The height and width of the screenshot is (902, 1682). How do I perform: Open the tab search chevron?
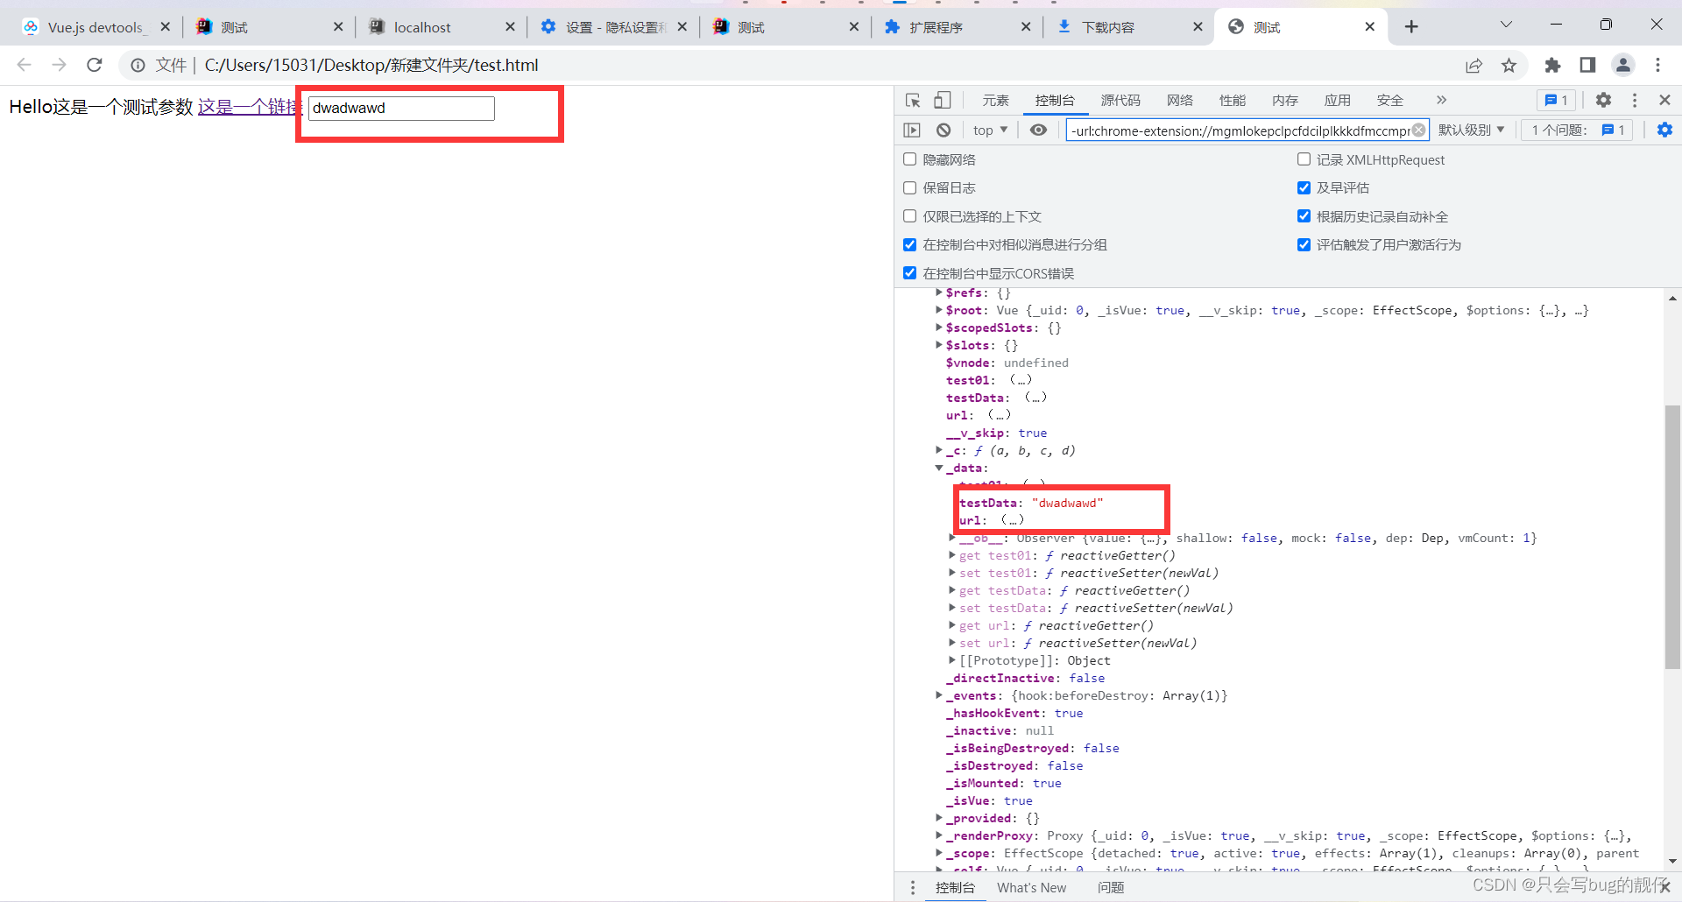(x=1506, y=25)
